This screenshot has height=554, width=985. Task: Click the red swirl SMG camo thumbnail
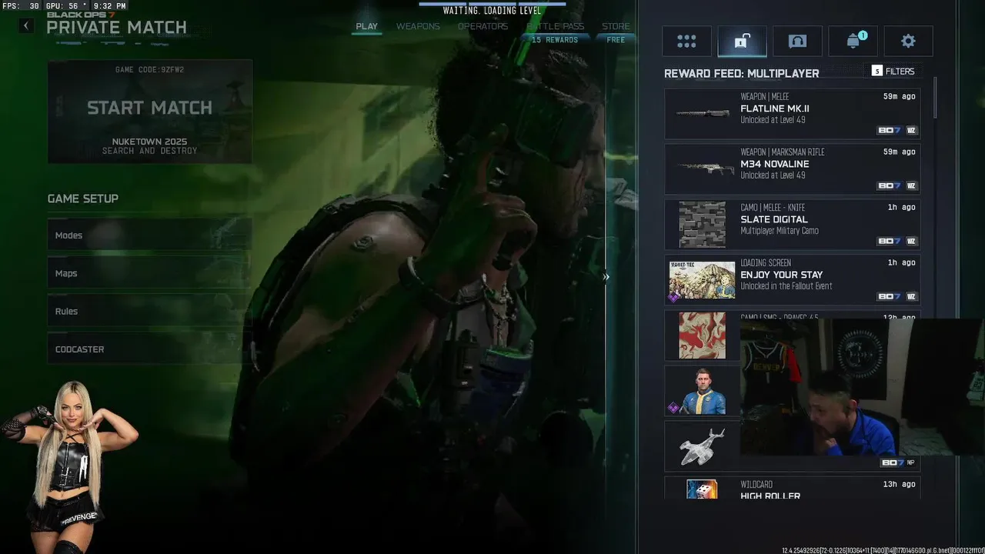702,335
